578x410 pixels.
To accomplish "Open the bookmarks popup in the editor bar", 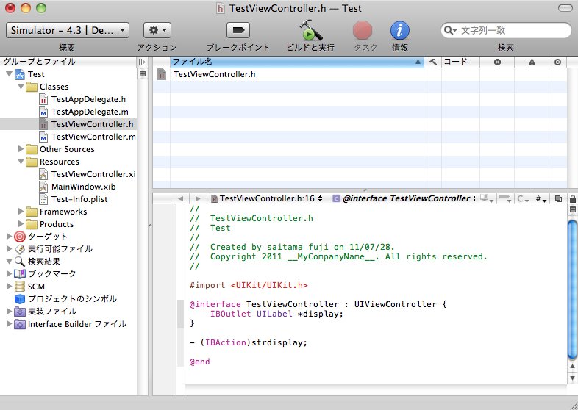I will point(487,198).
